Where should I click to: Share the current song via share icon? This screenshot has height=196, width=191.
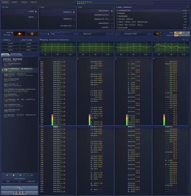[x=184, y=40]
